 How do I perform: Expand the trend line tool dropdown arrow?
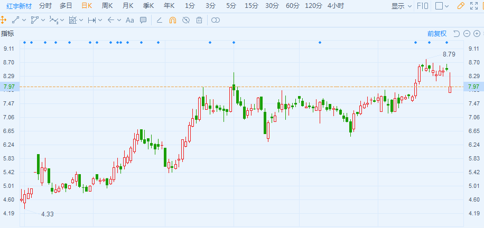(x=25, y=20)
